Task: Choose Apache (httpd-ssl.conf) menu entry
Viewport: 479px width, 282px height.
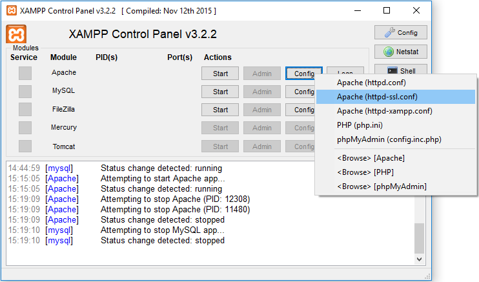Action: click(396, 97)
